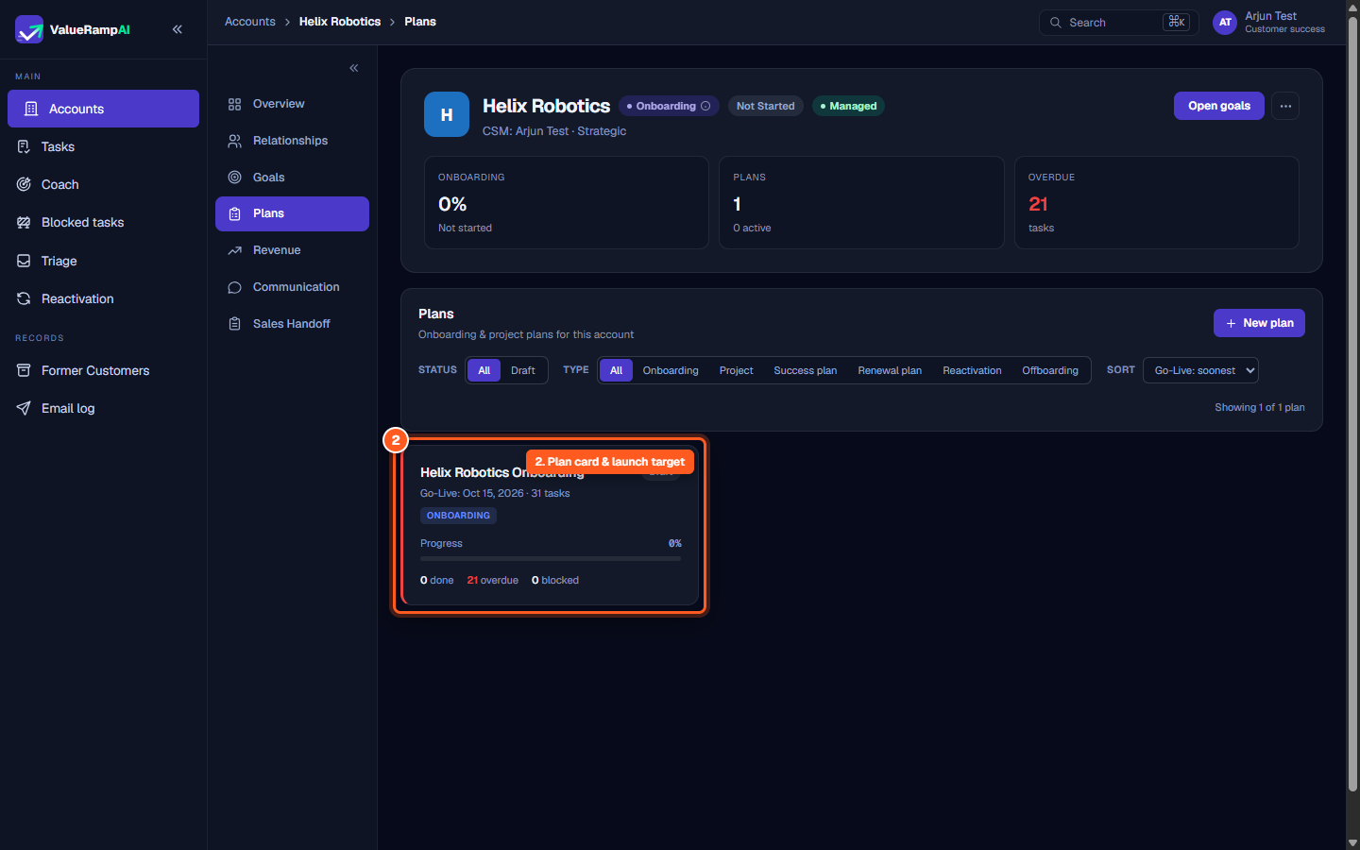Open Former Customers records
Image resolution: width=1360 pixels, height=850 pixels.
point(103,370)
